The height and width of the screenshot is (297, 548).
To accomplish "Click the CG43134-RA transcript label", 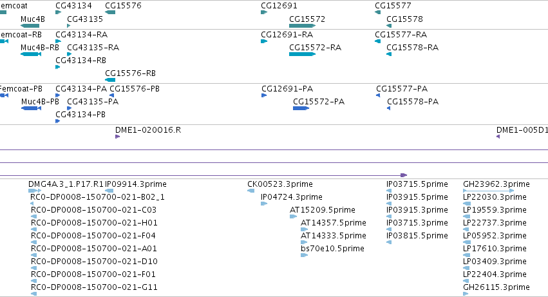I will (x=81, y=35).
